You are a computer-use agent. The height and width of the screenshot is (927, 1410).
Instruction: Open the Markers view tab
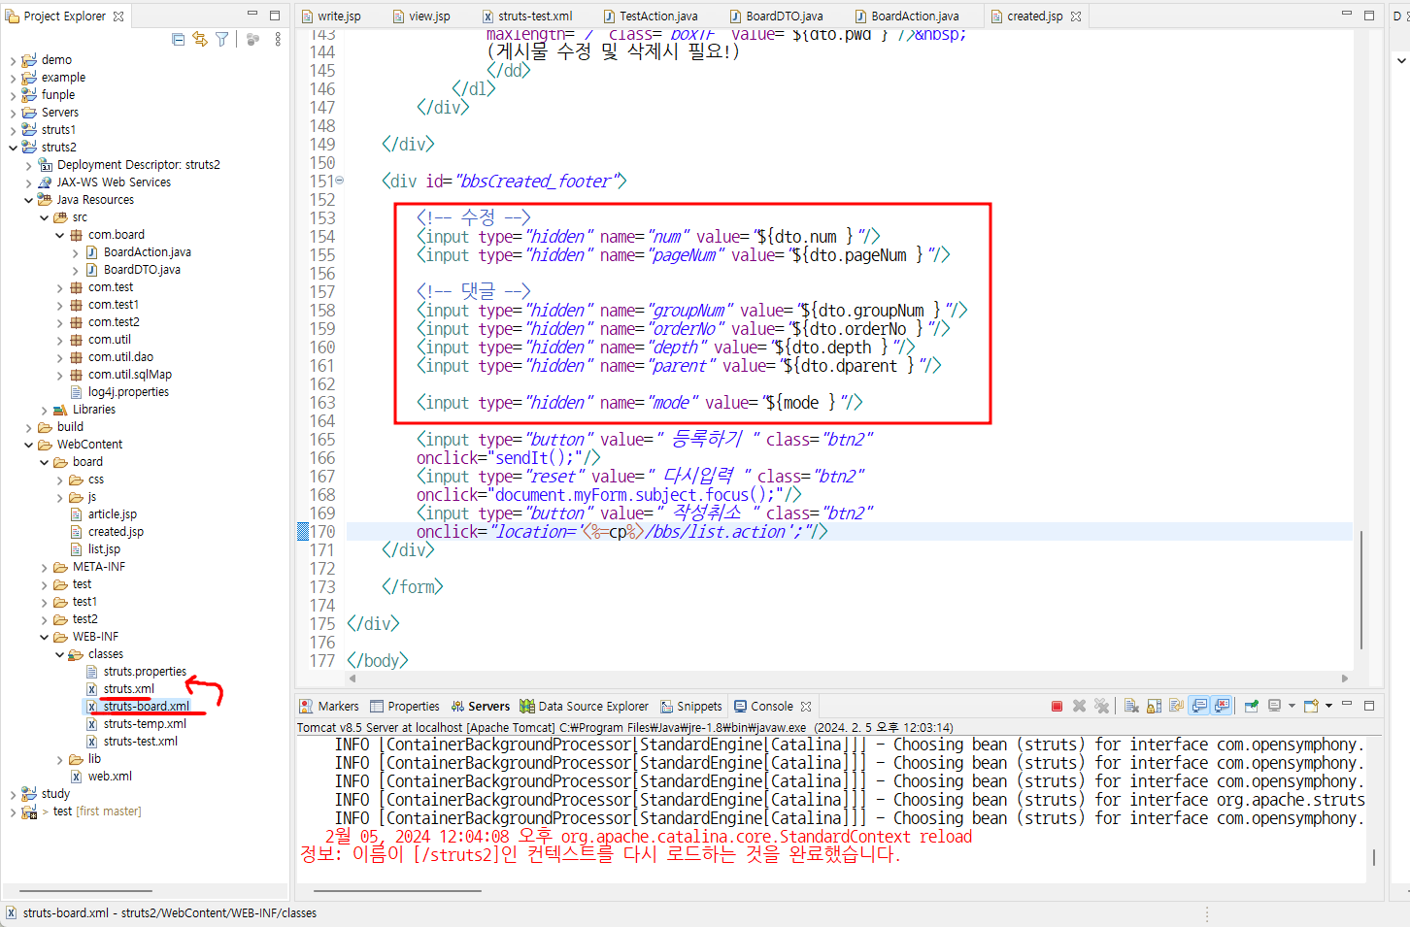[x=329, y=707]
